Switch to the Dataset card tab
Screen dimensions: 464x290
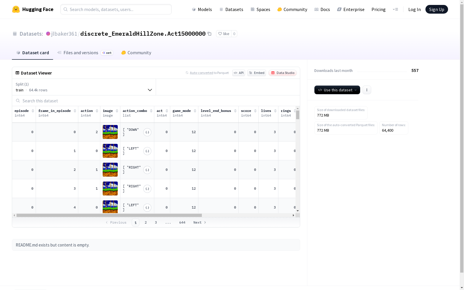[32, 53]
